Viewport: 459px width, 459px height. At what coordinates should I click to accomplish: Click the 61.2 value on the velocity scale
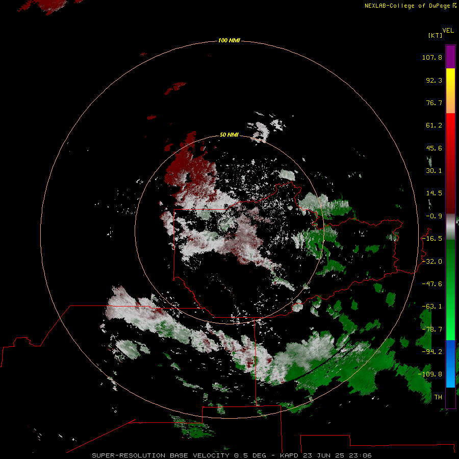click(x=434, y=125)
